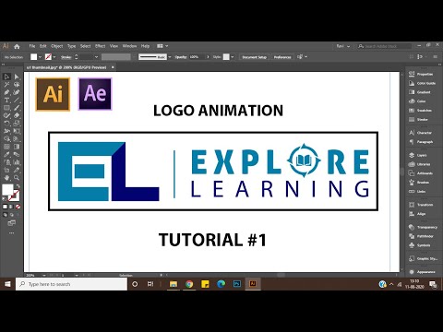
Task: Open the Object menu
Action: coord(57,46)
